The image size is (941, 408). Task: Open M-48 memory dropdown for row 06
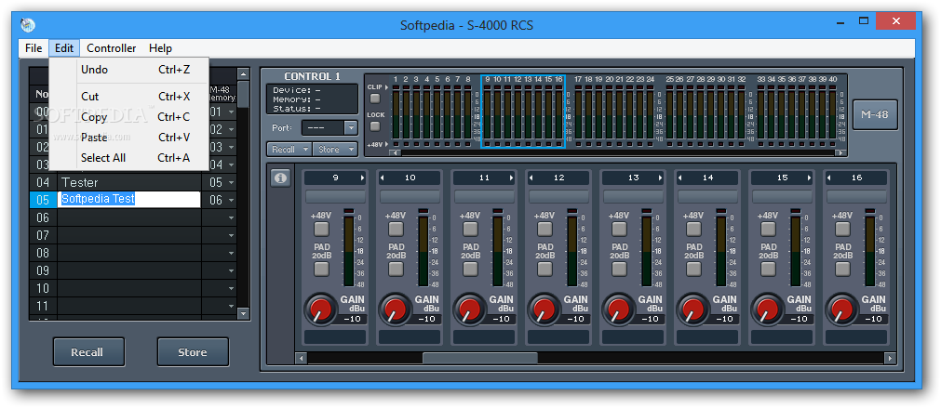point(231,217)
